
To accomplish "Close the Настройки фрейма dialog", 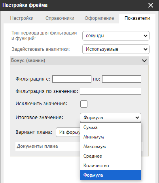I will coord(150,5).
